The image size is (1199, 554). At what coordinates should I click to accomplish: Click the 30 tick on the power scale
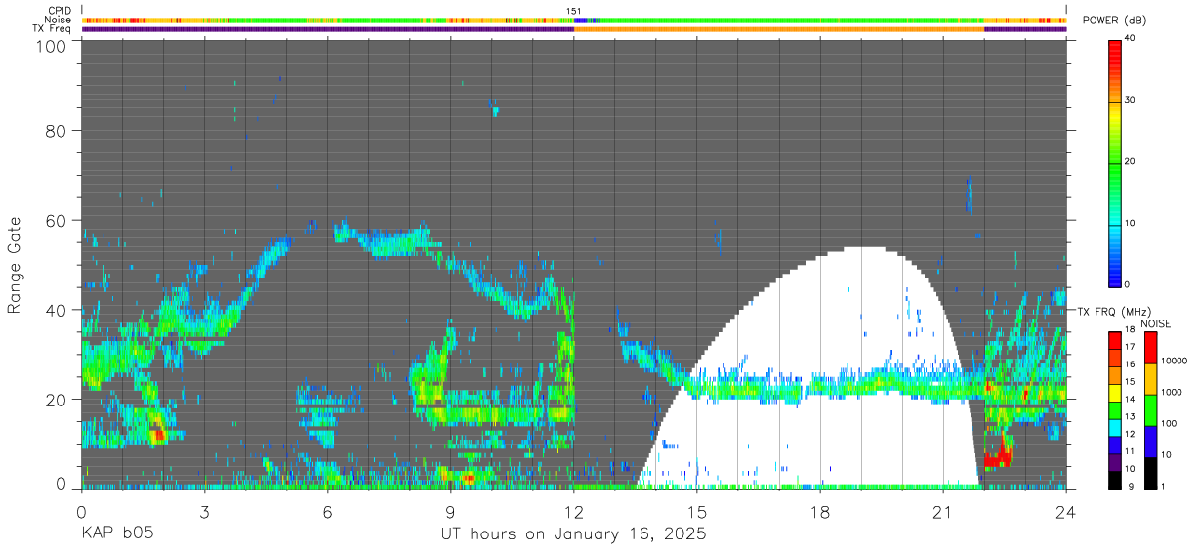coord(1132,100)
